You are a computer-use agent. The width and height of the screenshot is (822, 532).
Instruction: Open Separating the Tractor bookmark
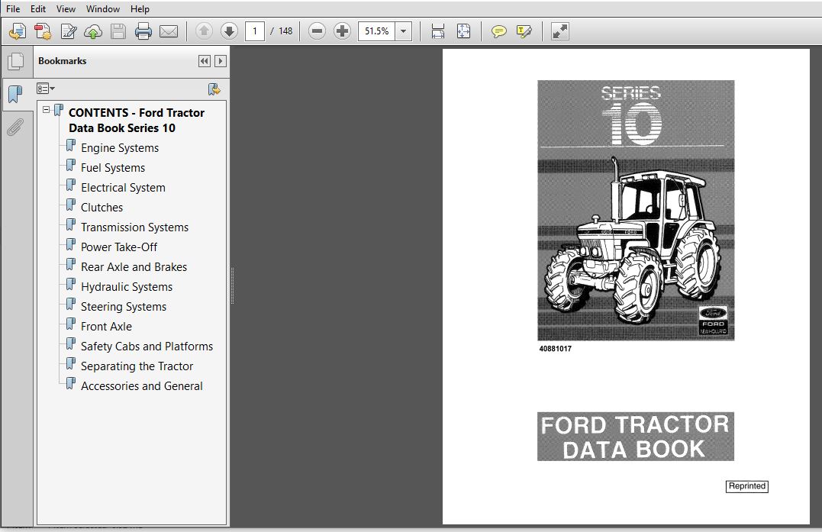[137, 366]
